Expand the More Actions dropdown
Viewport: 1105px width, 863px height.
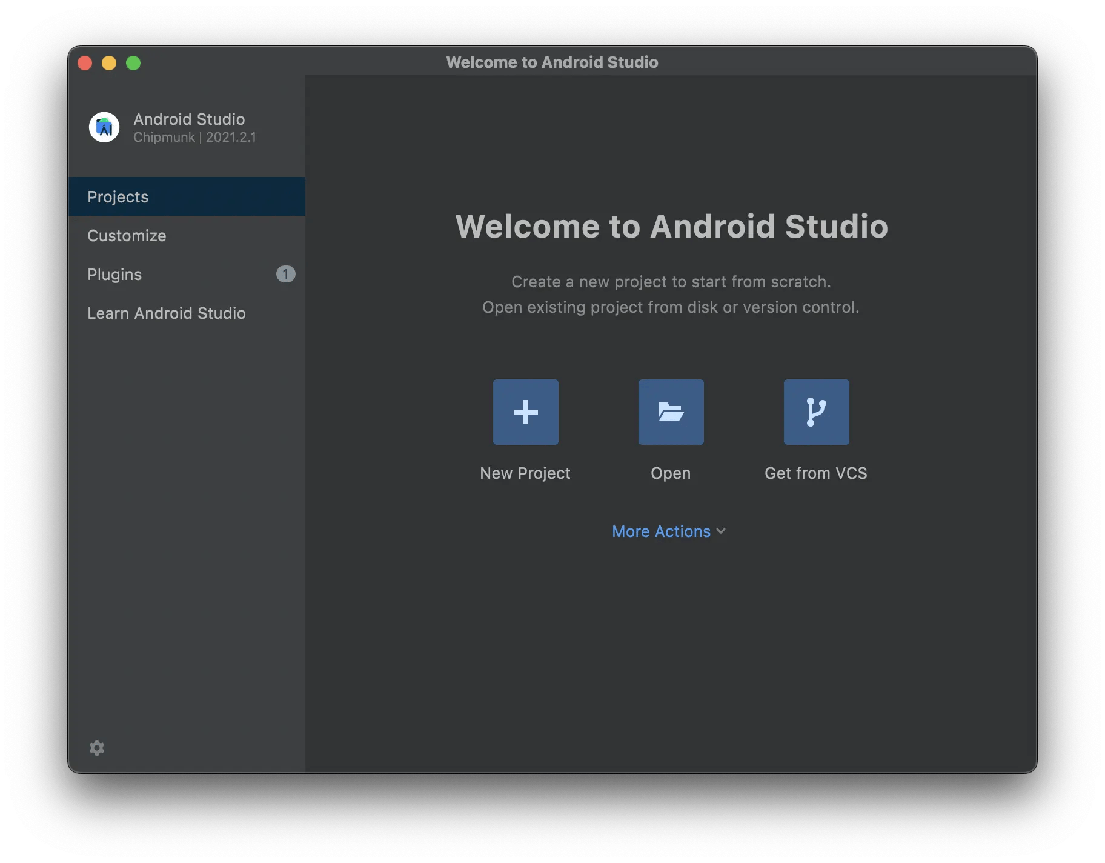669,531
